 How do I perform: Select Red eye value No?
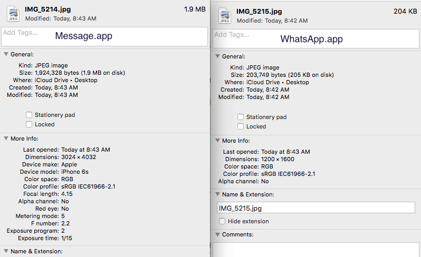pos(65,209)
